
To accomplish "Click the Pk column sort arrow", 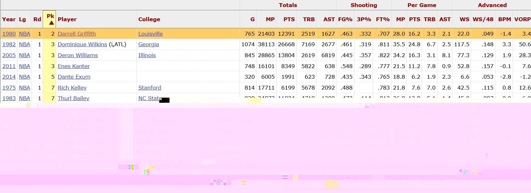I will 51,23.
